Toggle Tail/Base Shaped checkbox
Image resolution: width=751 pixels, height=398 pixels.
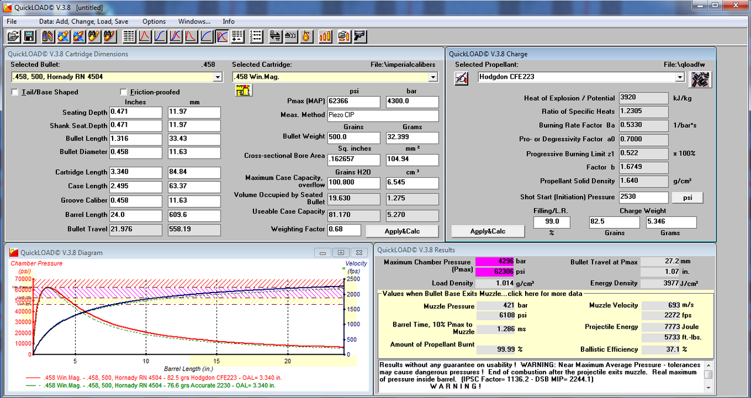click(15, 92)
